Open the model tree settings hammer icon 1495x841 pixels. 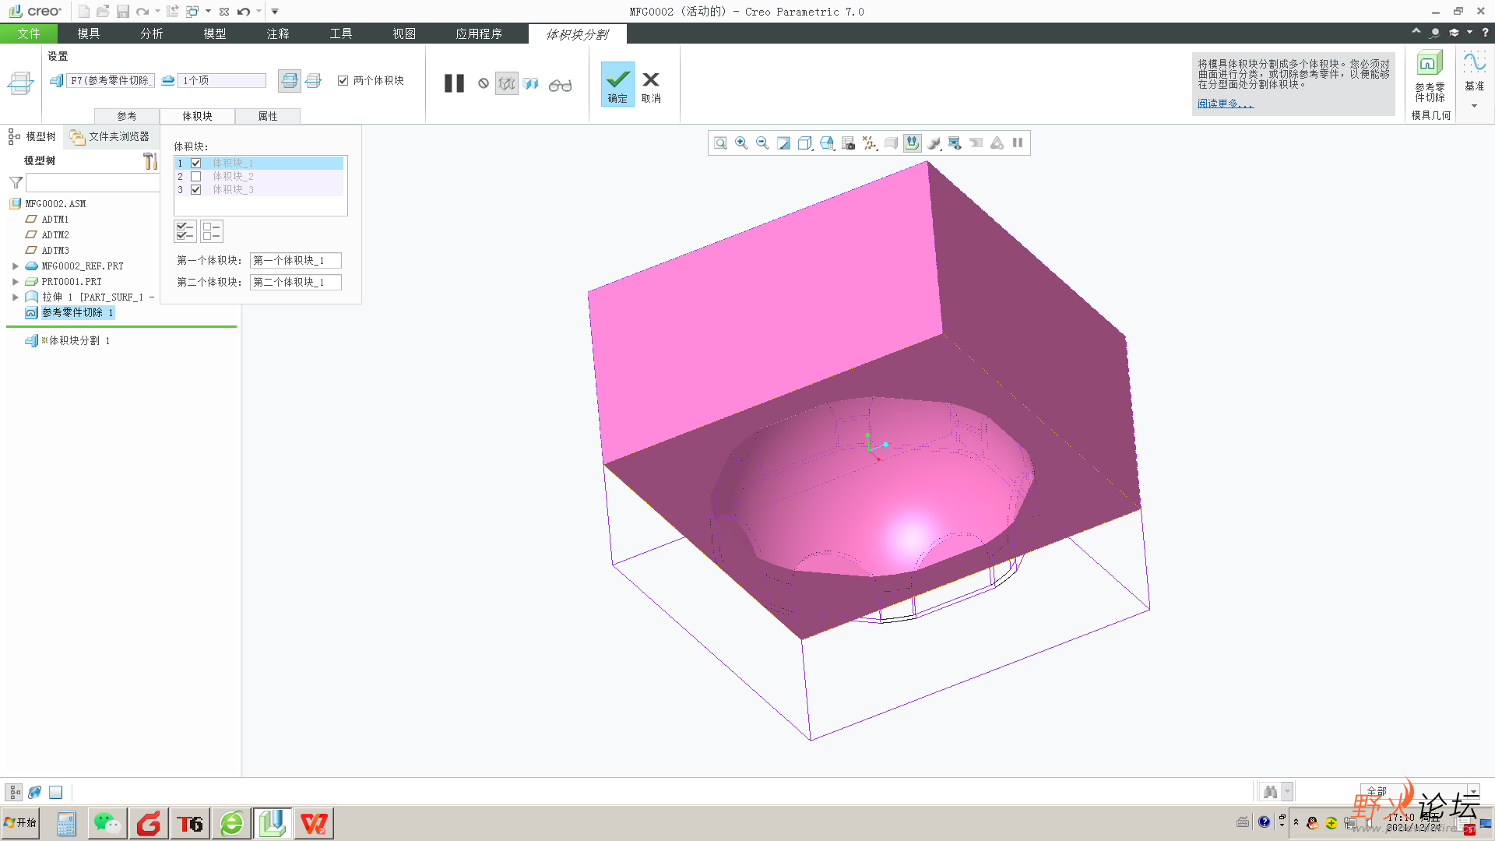(x=150, y=161)
